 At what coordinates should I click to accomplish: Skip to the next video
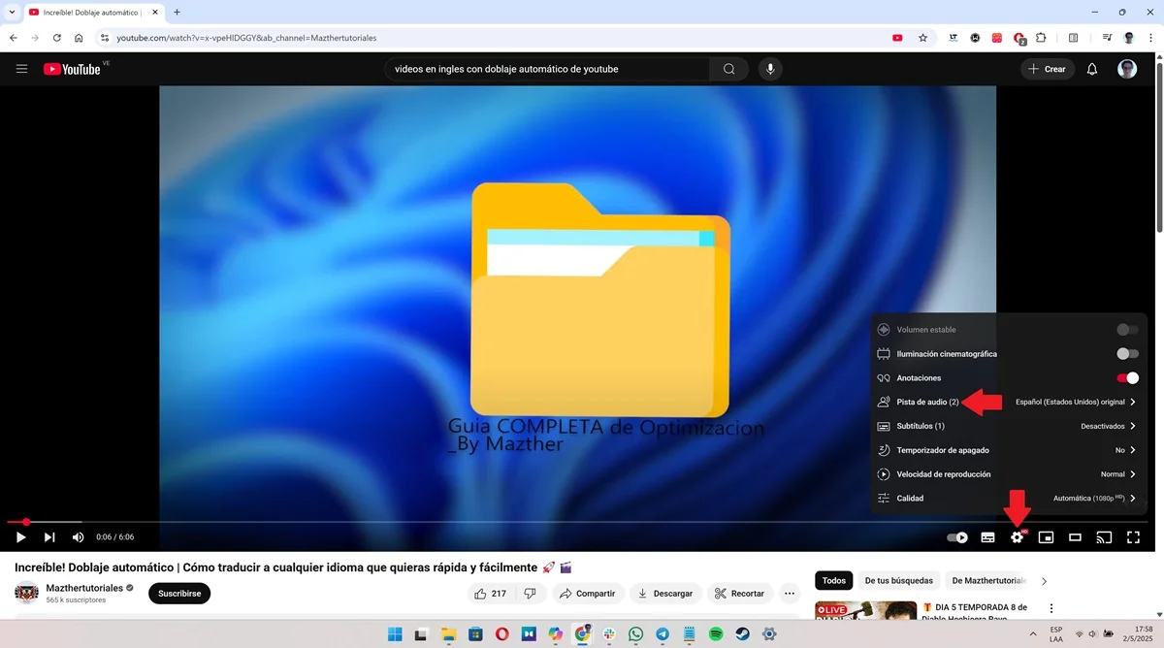pyautogui.click(x=49, y=537)
